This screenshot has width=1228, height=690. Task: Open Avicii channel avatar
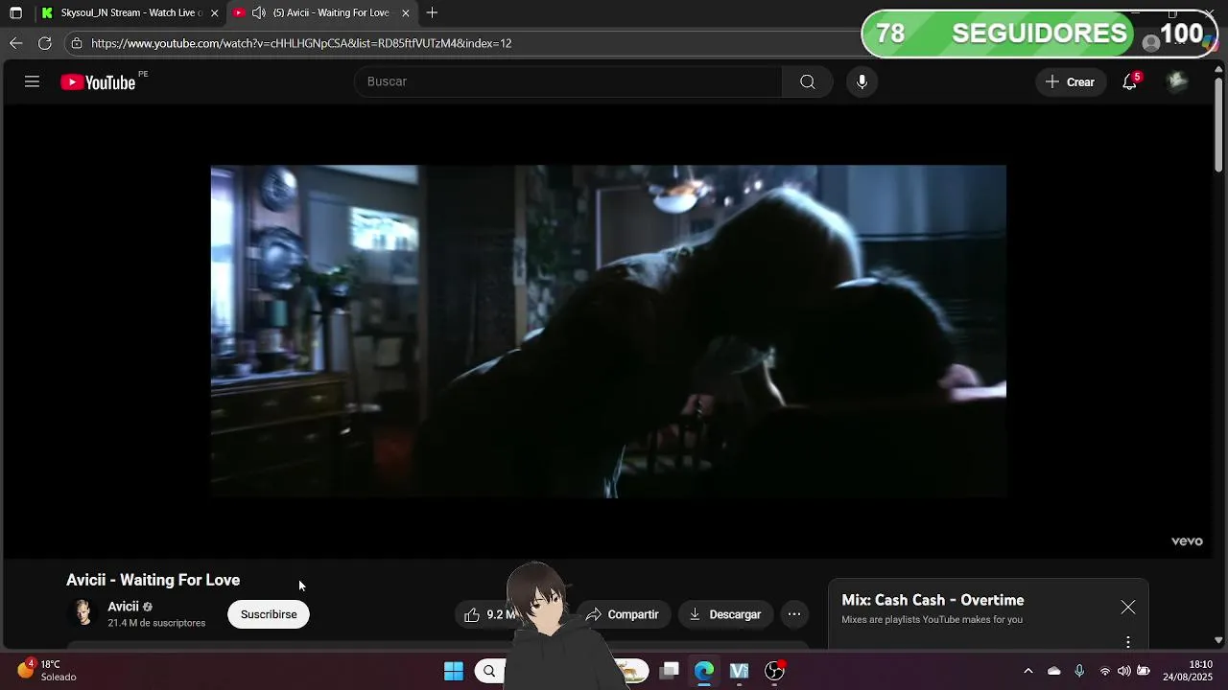(84, 613)
